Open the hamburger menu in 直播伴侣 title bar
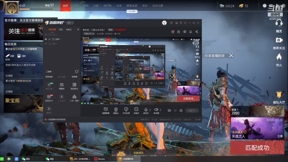 click(x=185, y=23)
